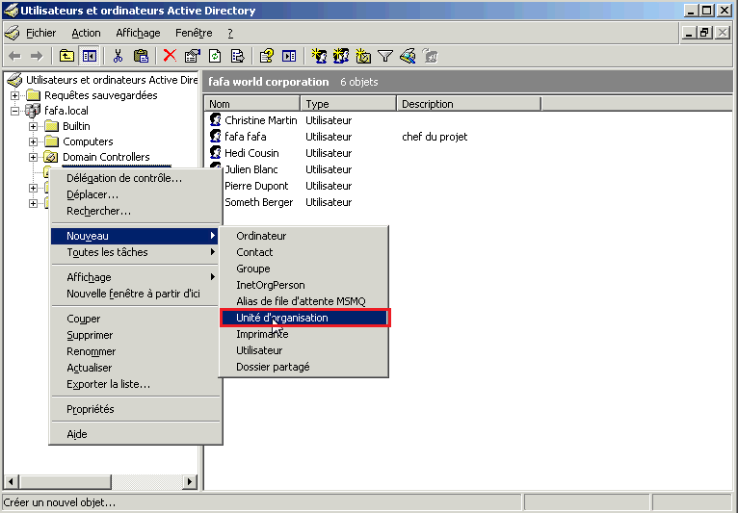
Task: Open the Fichier menu
Action: [41, 33]
